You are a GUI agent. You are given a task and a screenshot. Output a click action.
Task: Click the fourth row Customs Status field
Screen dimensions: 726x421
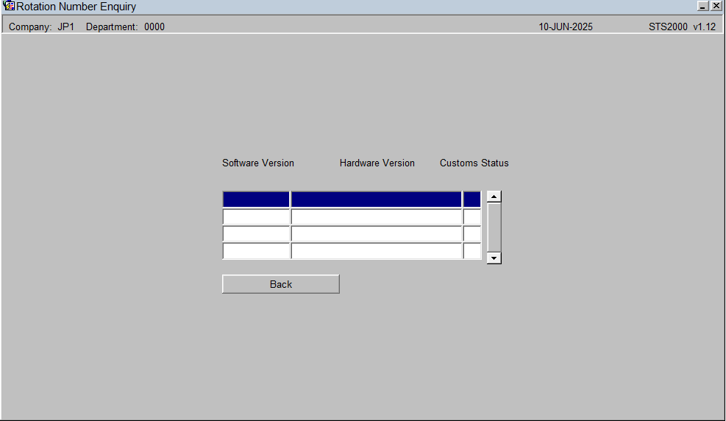(x=471, y=250)
